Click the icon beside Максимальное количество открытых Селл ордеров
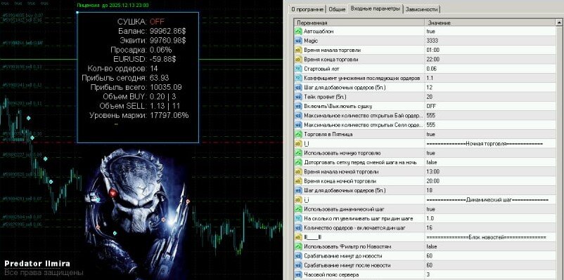 pyautogui.click(x=298, y=125)
